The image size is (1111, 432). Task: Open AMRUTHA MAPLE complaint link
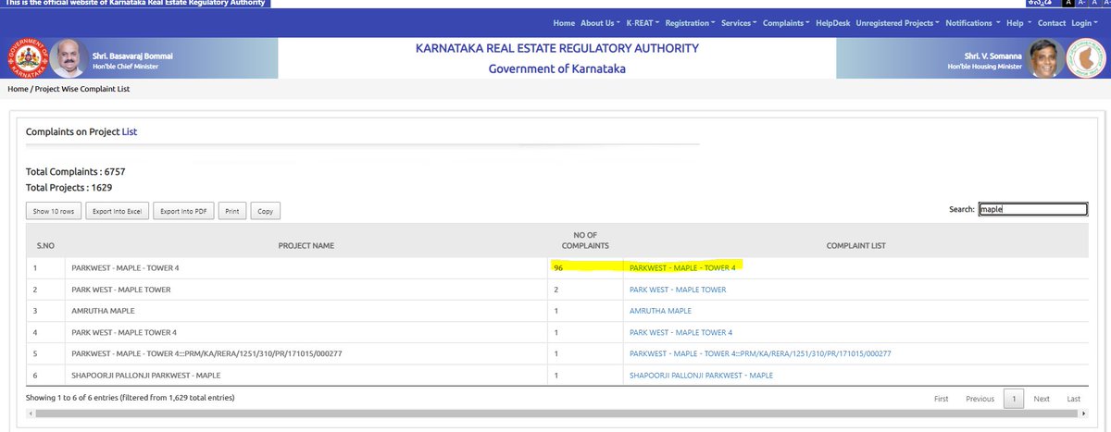660,311
